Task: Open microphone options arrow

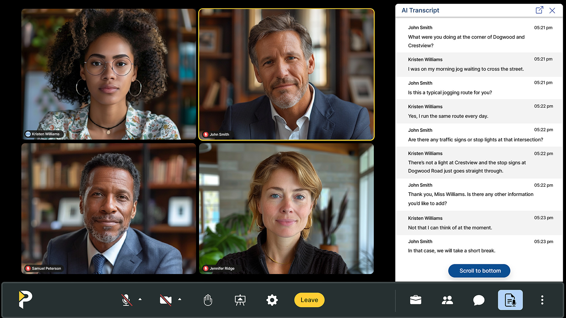Action: (140, 299)
